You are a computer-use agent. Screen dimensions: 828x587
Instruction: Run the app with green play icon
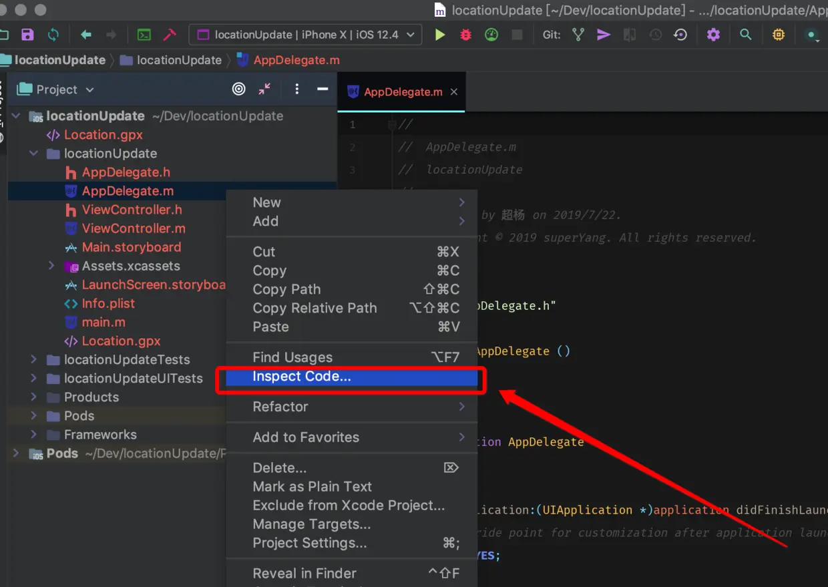(x=440, y=35)
